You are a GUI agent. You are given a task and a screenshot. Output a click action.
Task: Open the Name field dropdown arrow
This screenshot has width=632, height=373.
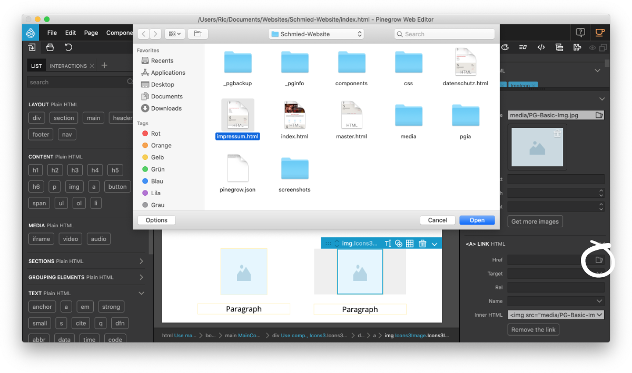[599, 301]
